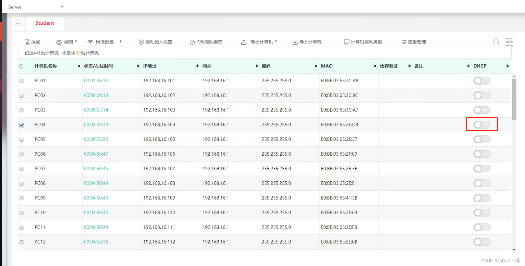Enable DHCP toggle for PC04
The height and width of the screenshot is (266, 525).
(481, 125)
